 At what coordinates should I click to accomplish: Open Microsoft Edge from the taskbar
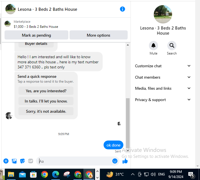tap(56, 174)
